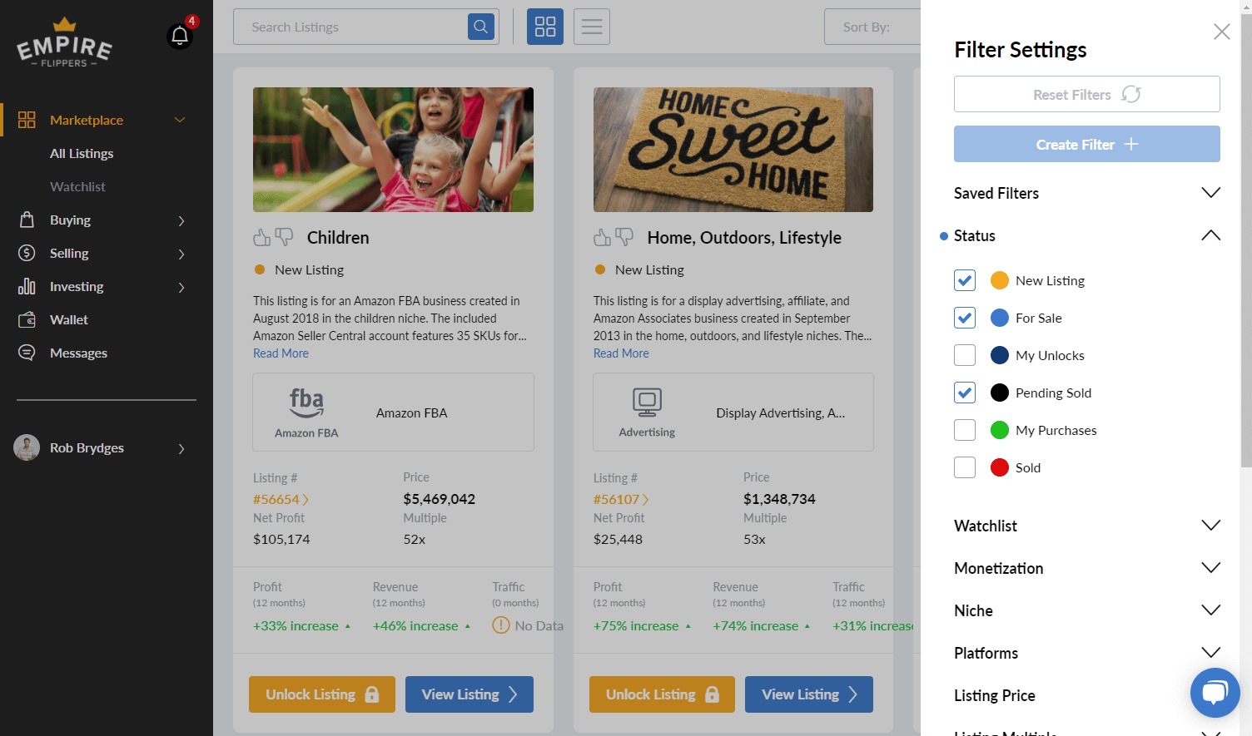
Task: Thumbs up the Home, Outdoors, Lifestyle listing
Action: click(603, 237)
